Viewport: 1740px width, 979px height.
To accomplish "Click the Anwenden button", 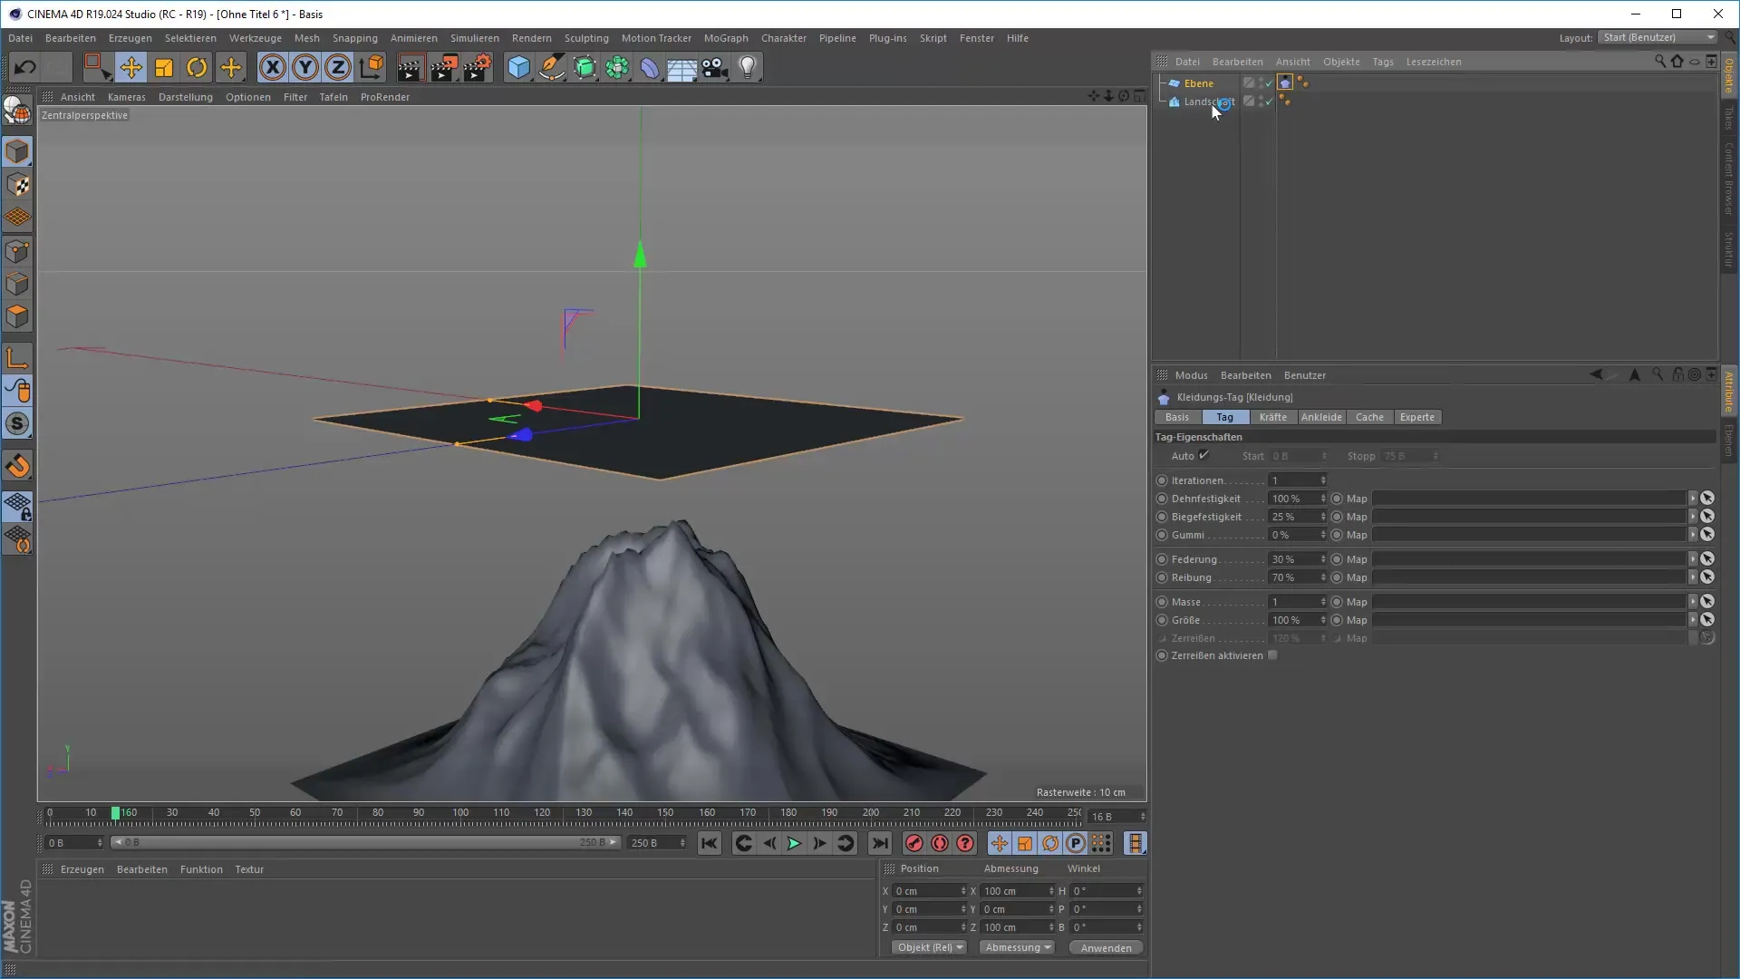I will click(x=1106, y=947).
